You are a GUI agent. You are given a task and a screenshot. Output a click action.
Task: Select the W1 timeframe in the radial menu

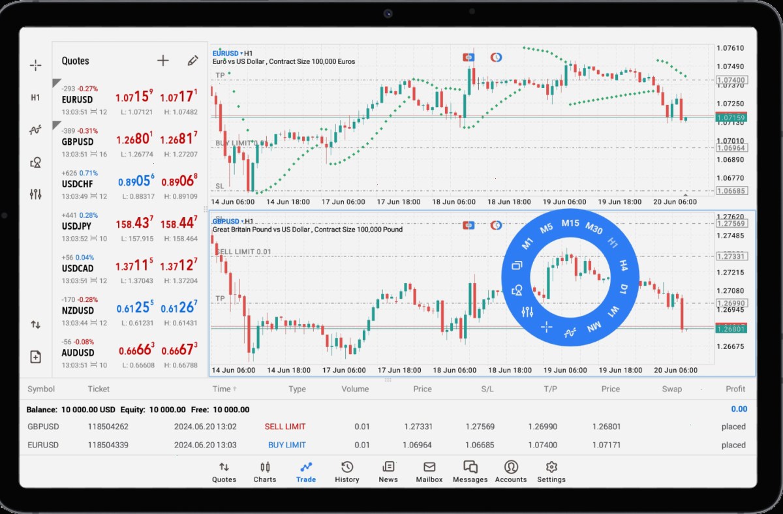(x=613, y=312)
